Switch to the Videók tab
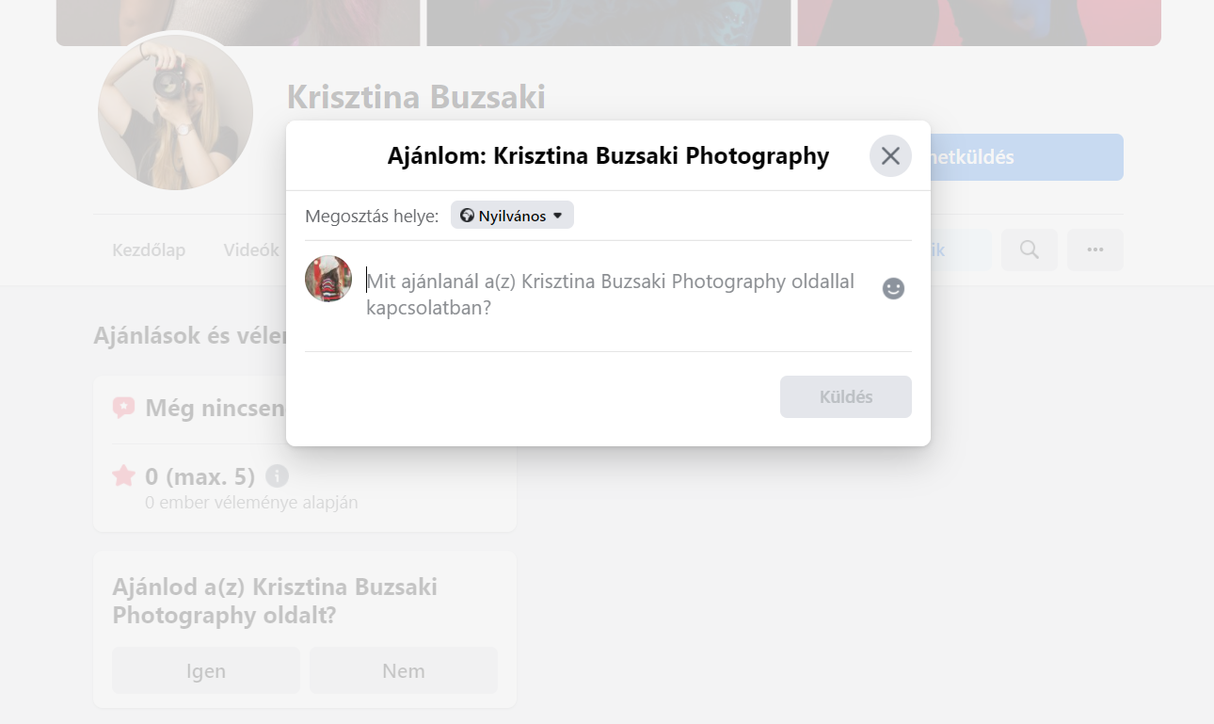The width and height of the screenshot is (1214, 724). point(251,250)
